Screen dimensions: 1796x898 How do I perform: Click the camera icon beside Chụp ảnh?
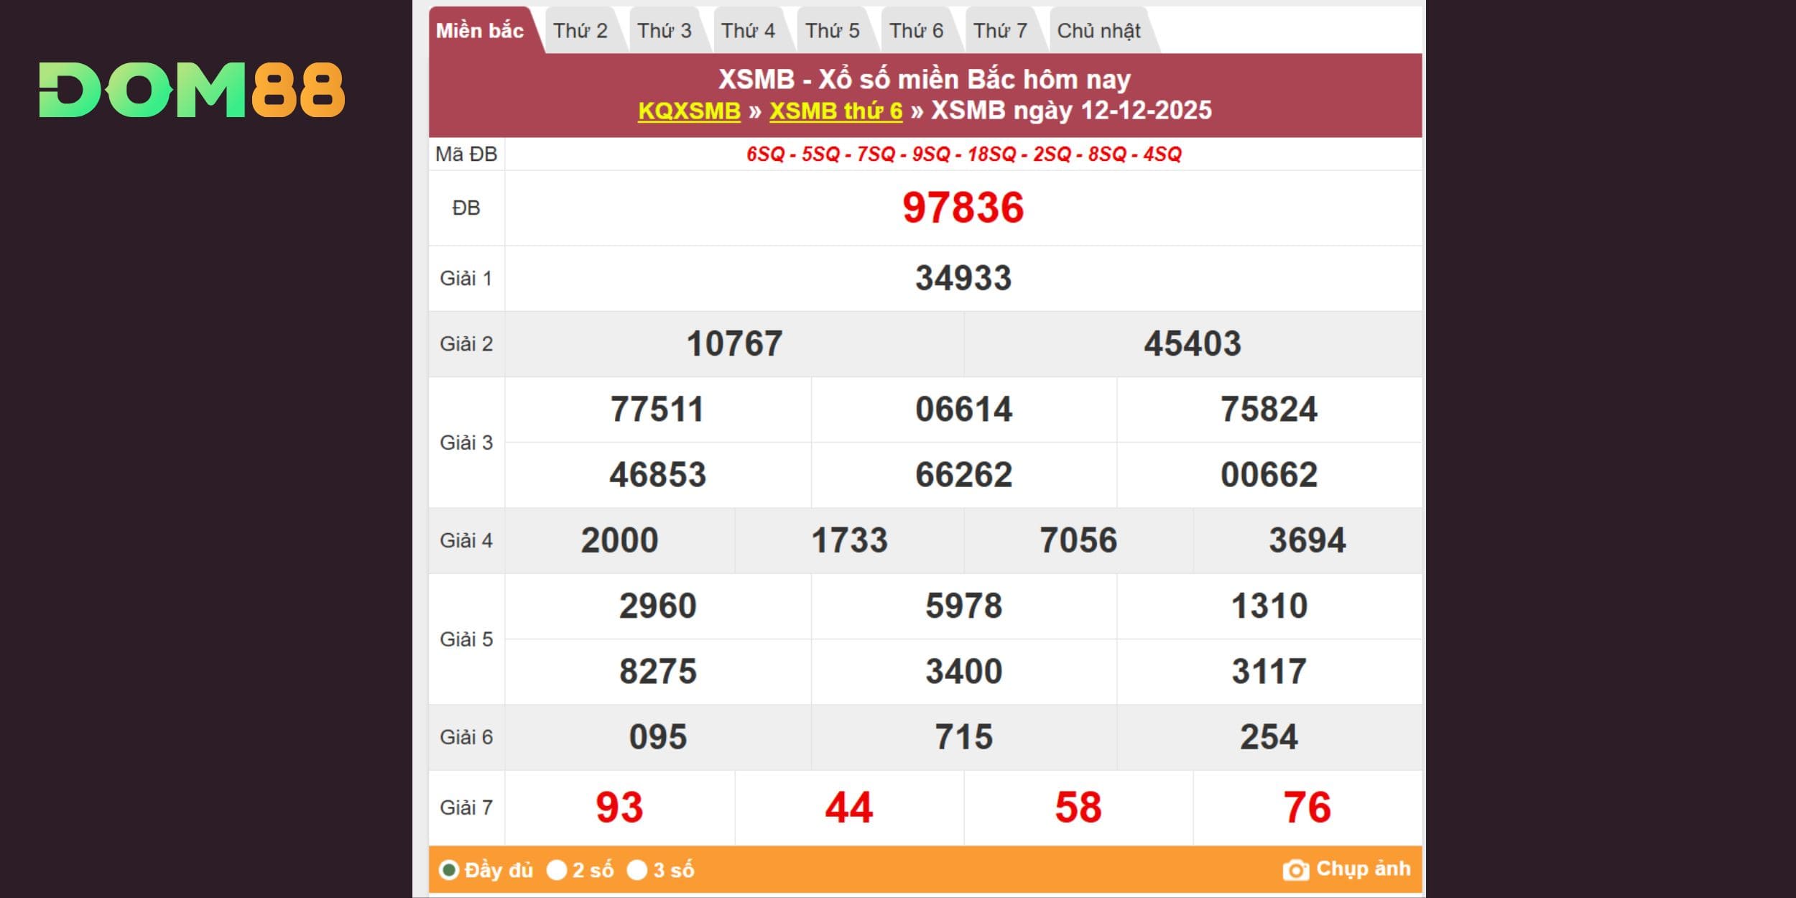[x=1295, y=870]
